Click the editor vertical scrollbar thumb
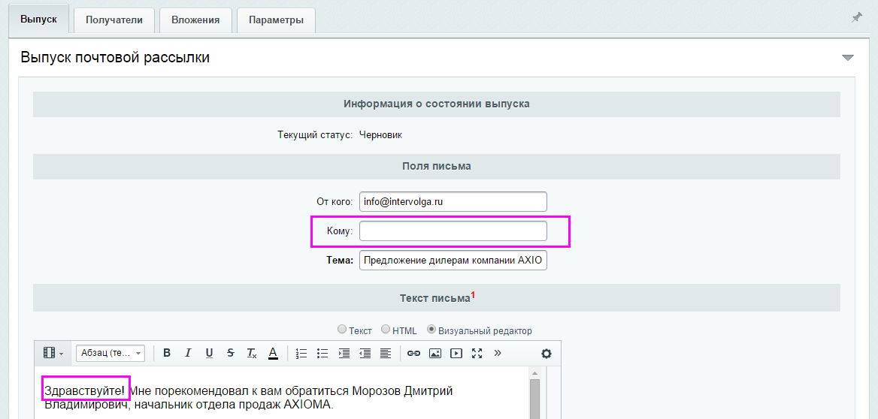The width and height of the screenshot is (878, 419). point(534,399)
